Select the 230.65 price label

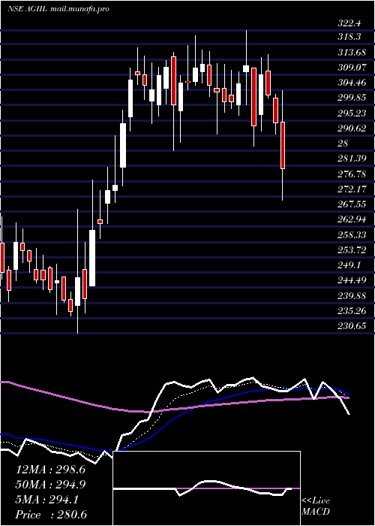[352, 325]
